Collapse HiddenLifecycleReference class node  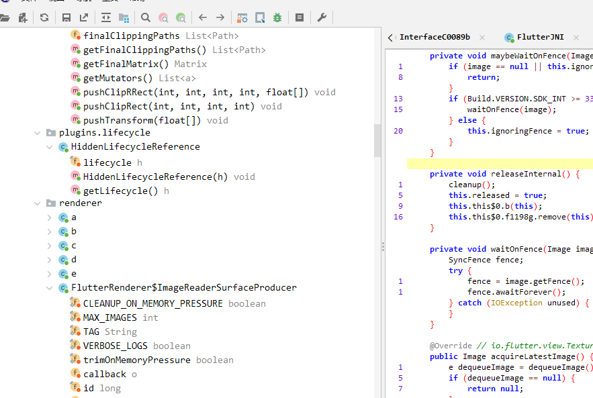click(x=49, y=147)
